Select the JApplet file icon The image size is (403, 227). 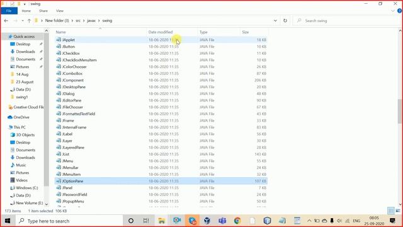[59, 40]
